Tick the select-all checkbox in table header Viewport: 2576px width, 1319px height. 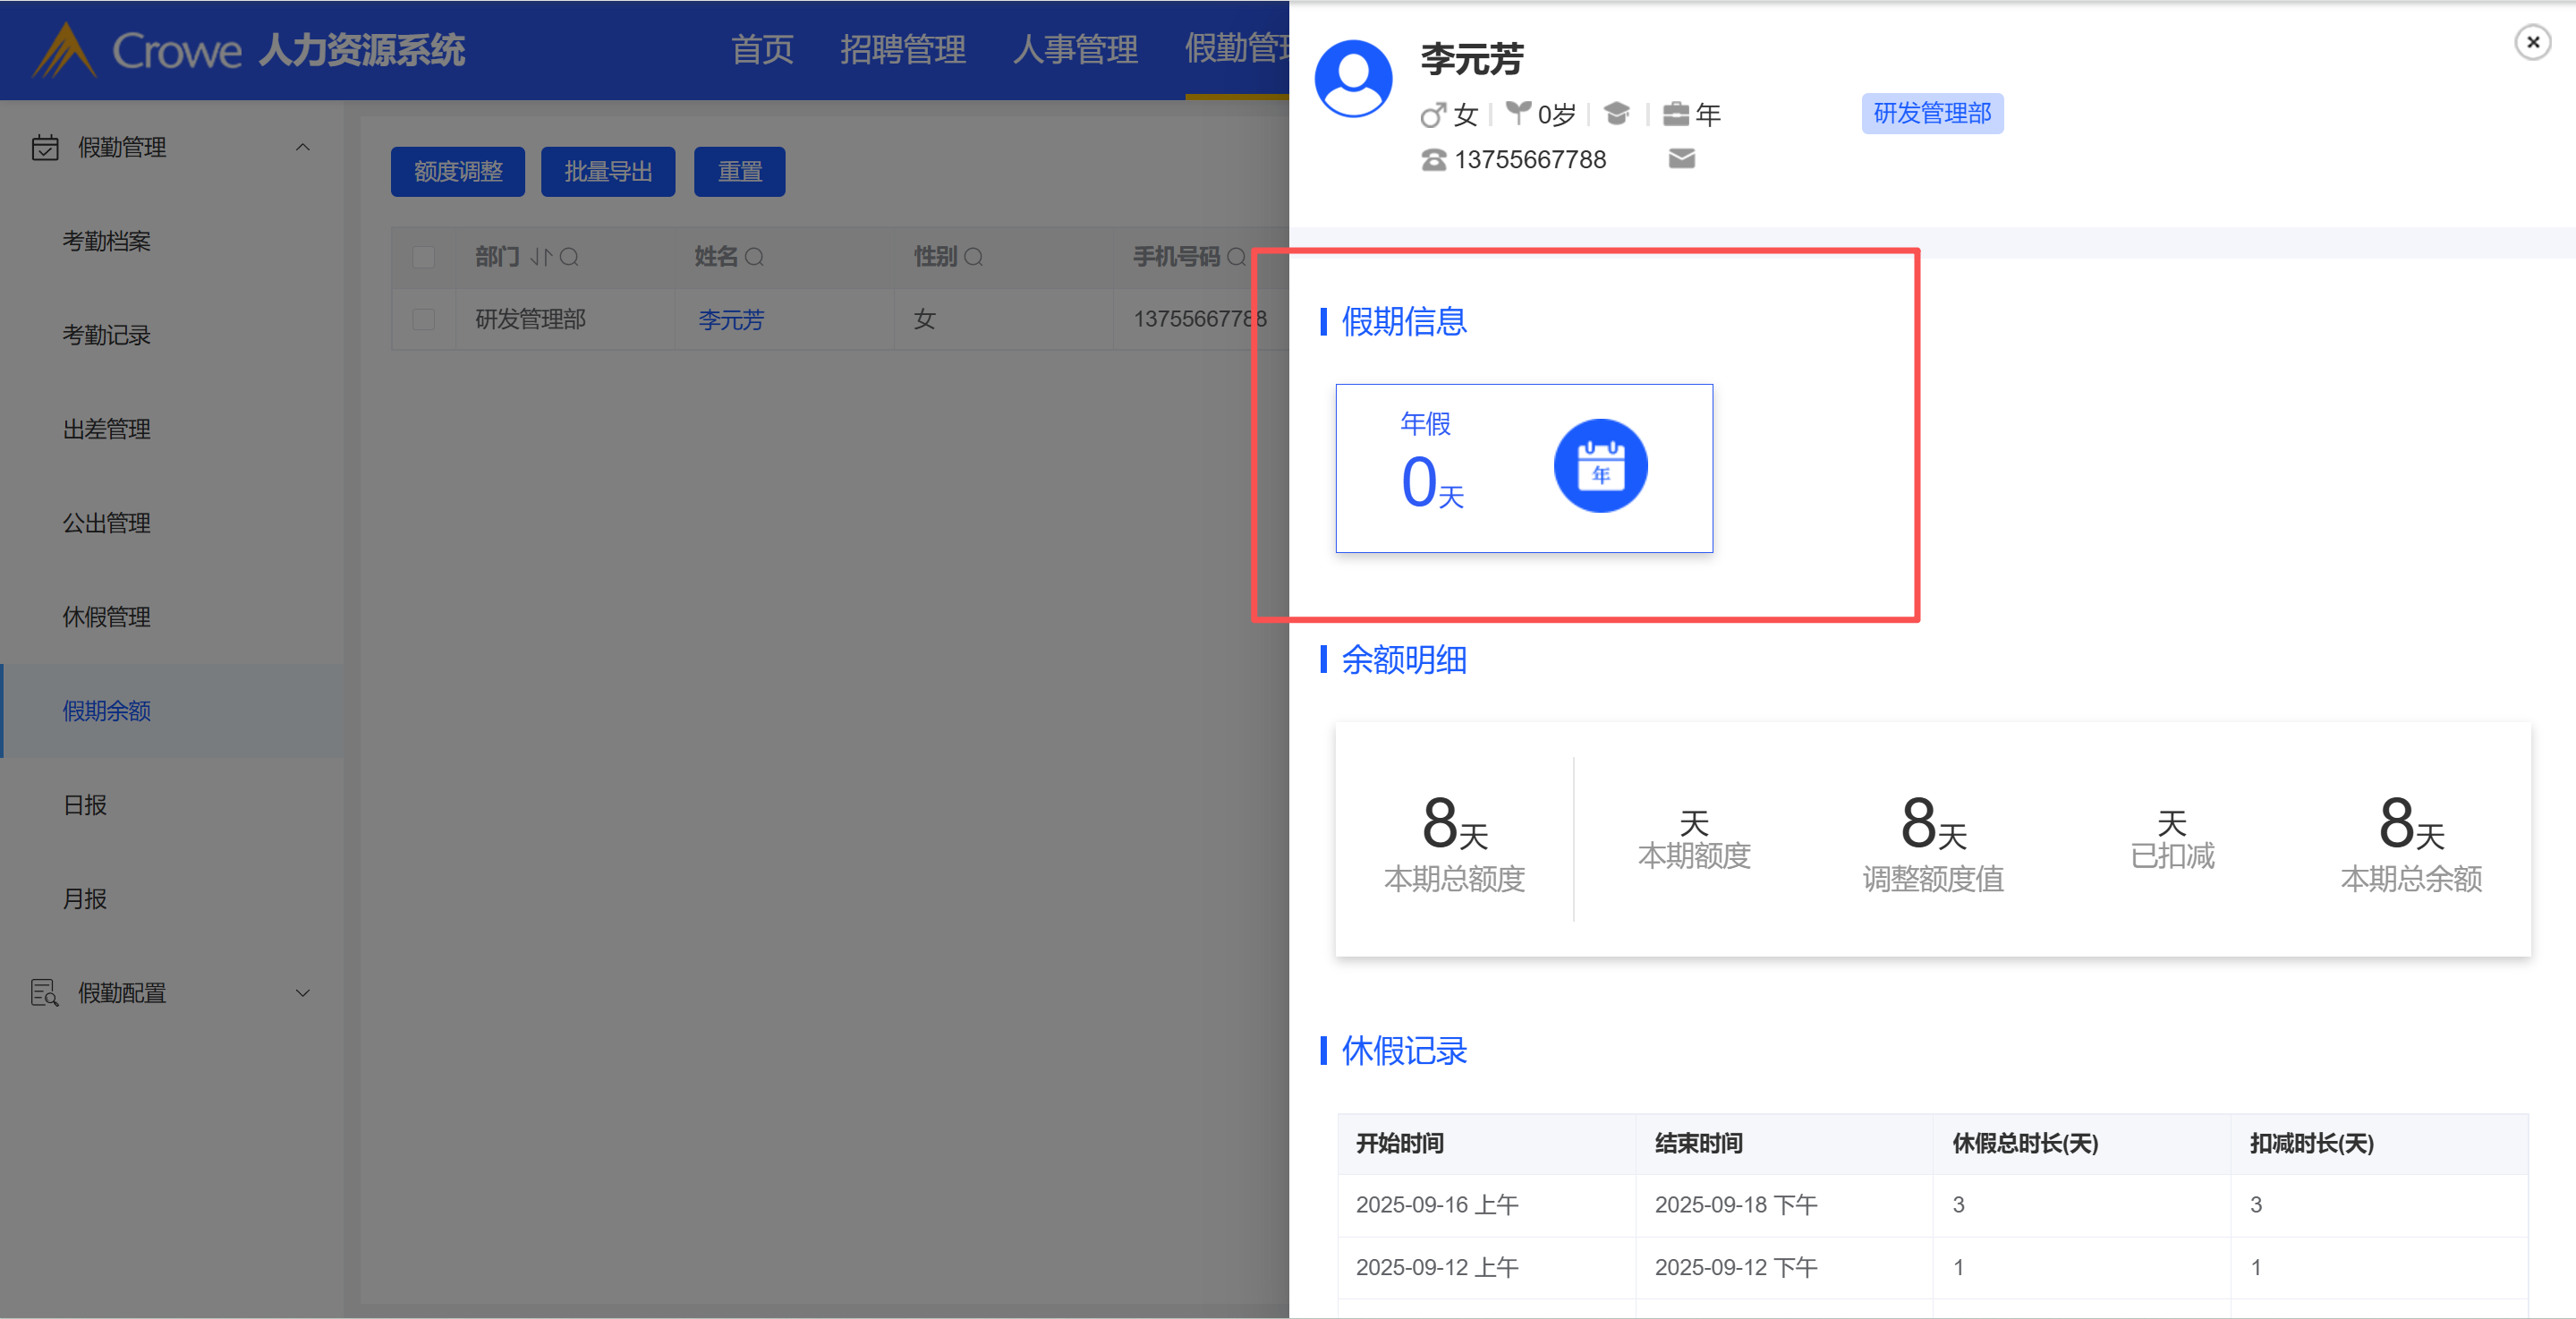point(424,258)
